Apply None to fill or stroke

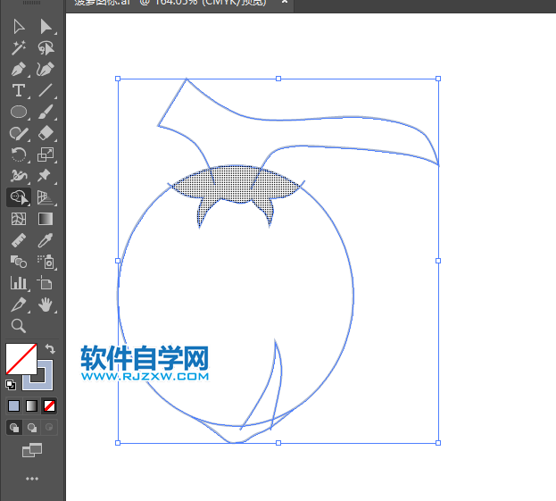click(x=49, y=406)
